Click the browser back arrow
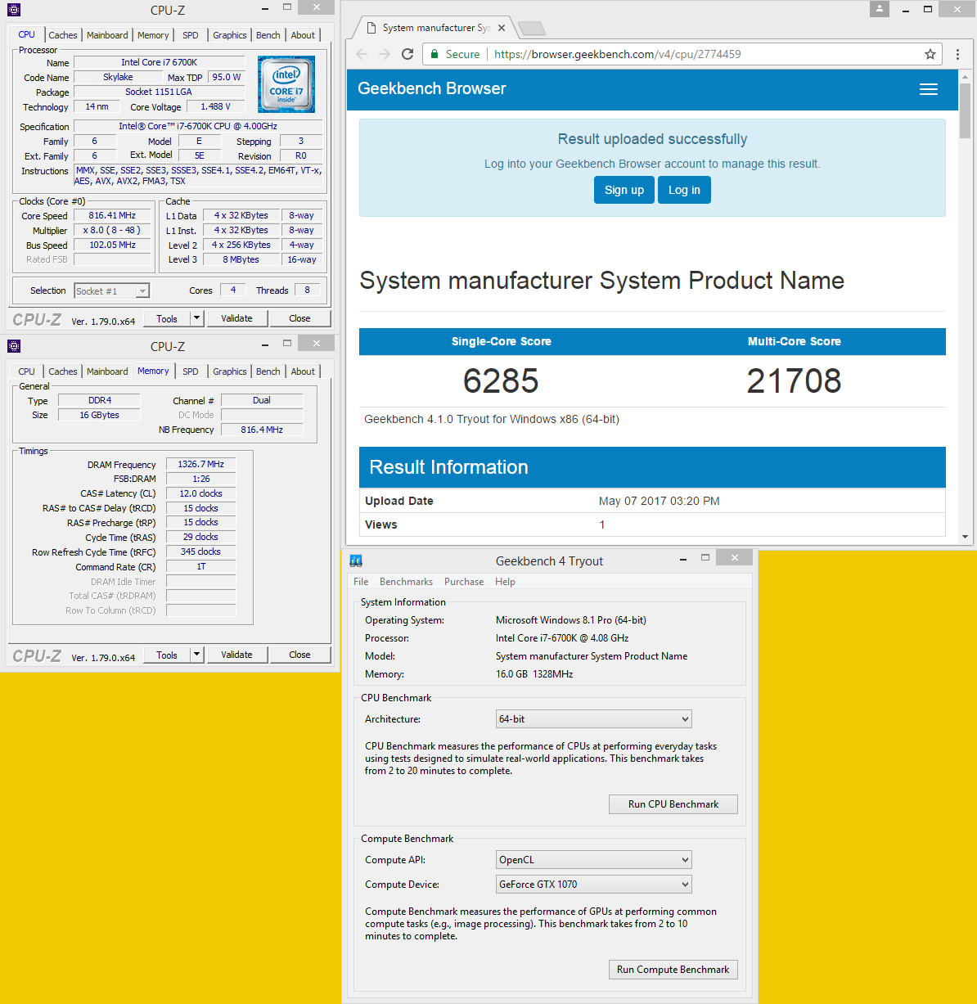This screenshot has width=977, height=1004. 362,54
